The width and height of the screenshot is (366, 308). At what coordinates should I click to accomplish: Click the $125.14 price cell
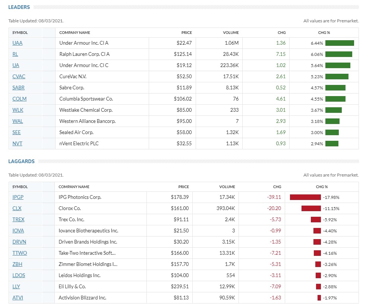click(183, 54)
